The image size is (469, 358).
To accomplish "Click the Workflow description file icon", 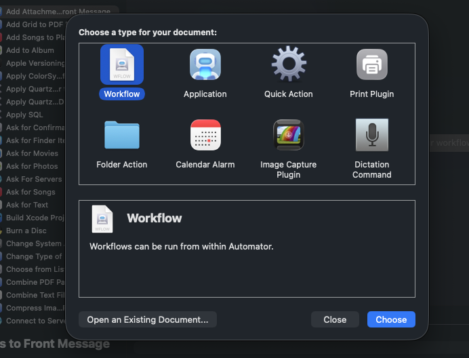I will (102, 219).
